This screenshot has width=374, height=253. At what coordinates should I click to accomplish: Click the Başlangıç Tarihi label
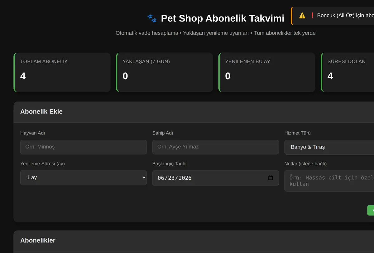click(170, 164)
